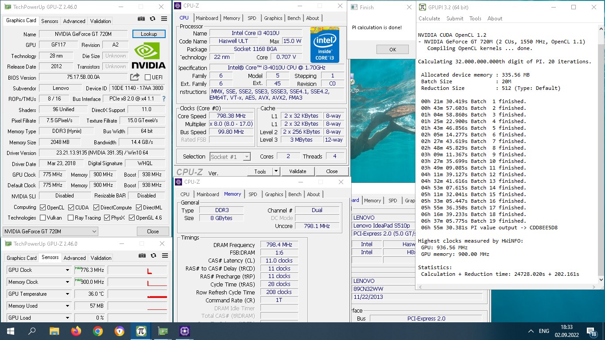The width and height of the screenshot is (605, 340).
Task: Click the refresh icon in the GPU-Z Sensors window
Action: point(153,255)
